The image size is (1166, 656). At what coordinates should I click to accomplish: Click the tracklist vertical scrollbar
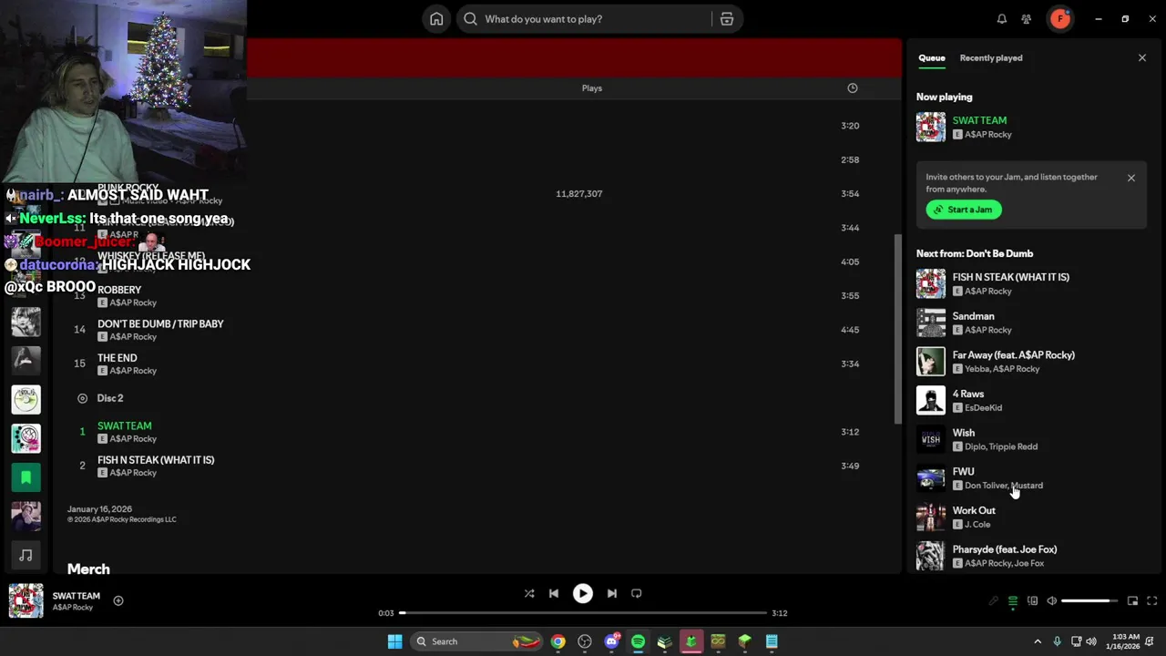coord(898,328)
